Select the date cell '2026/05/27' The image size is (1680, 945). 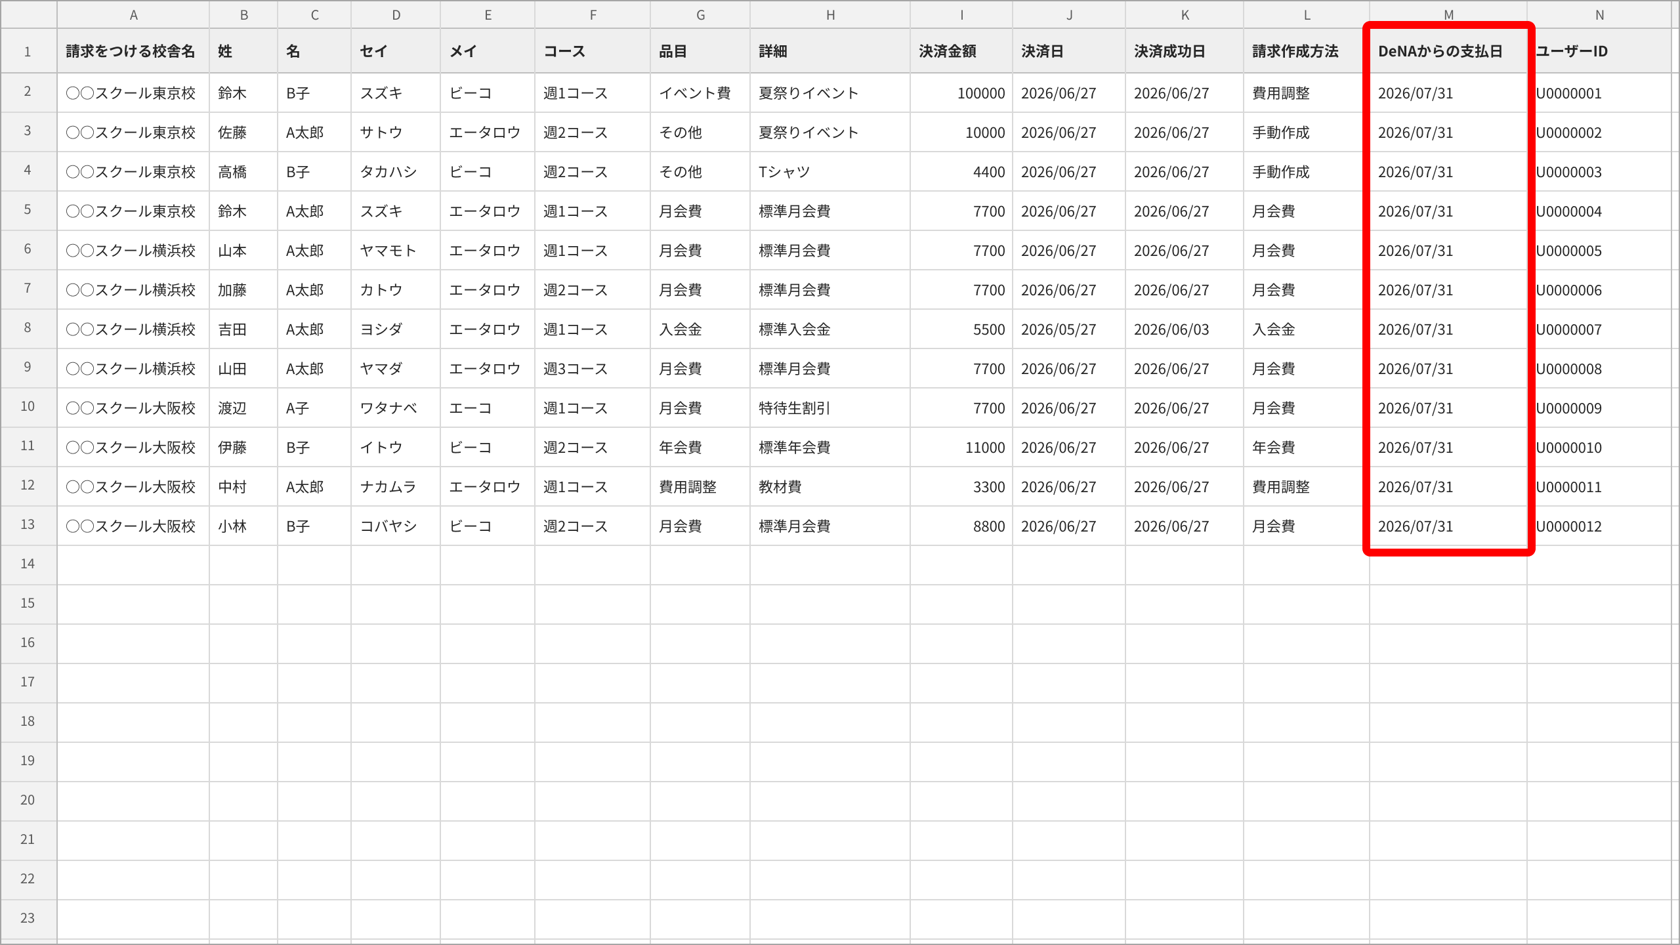point(1069,329)
